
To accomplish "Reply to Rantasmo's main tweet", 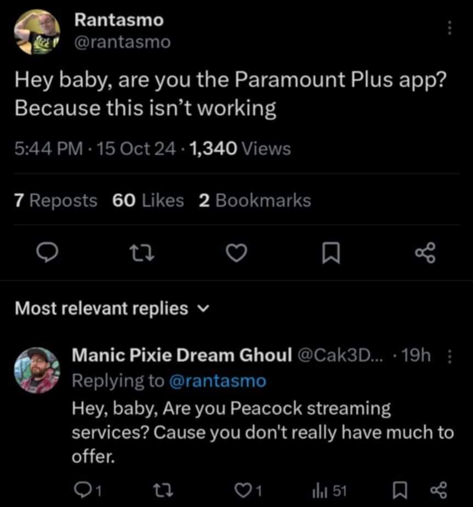I will coord(48,252).
